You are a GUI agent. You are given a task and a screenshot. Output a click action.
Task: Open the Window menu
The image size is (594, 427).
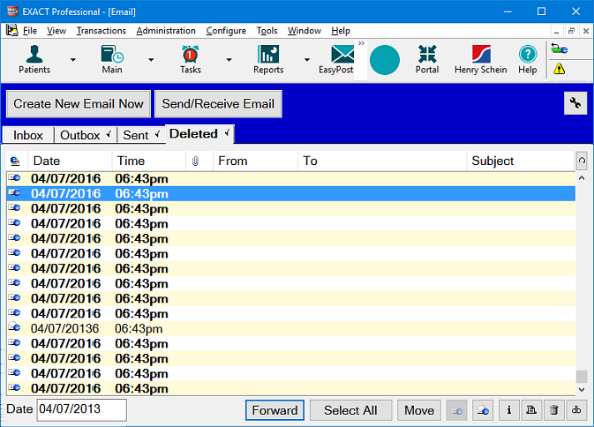tap(305, 31)
